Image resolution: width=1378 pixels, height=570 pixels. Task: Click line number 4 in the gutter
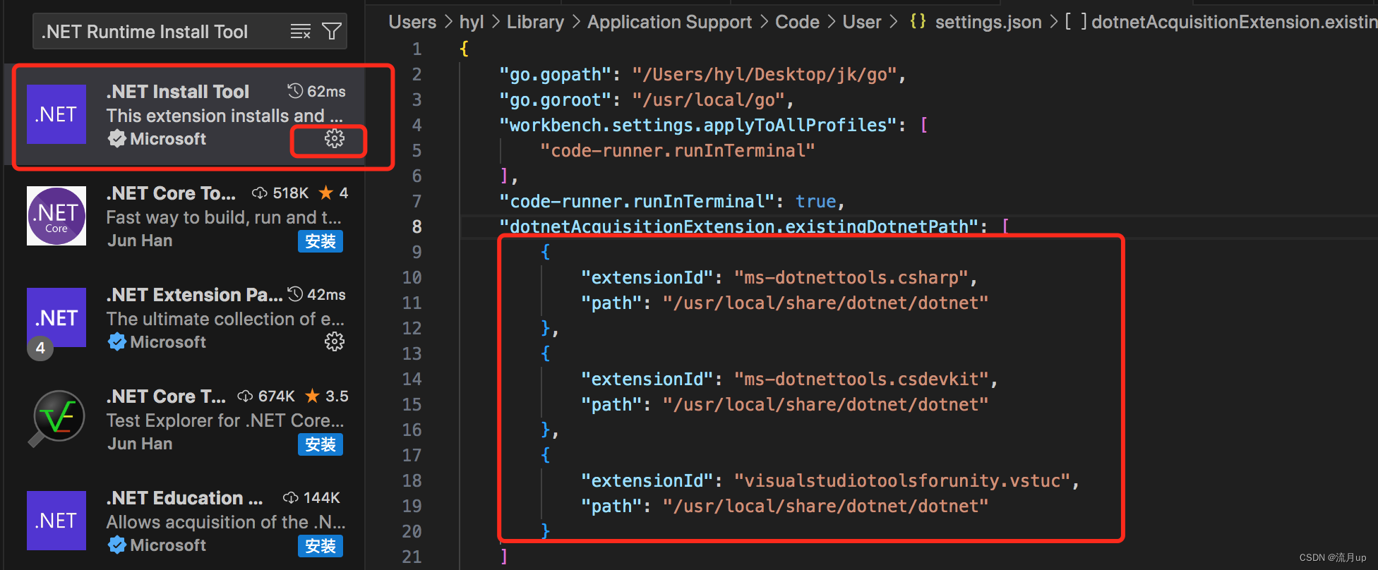417,125
